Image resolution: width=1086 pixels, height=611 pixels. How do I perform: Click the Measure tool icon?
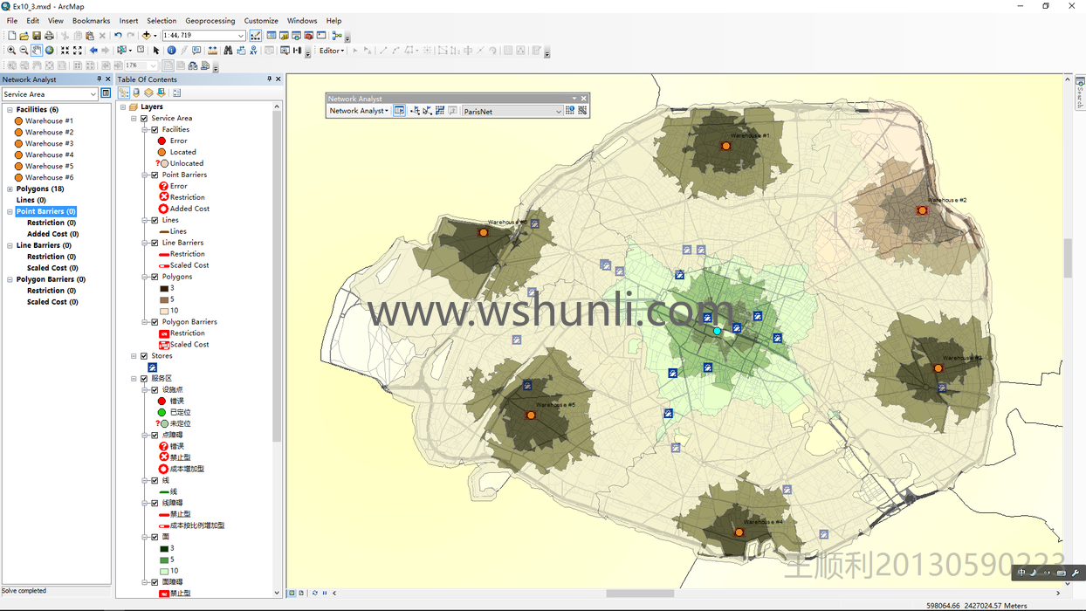(x=212, y=51)
